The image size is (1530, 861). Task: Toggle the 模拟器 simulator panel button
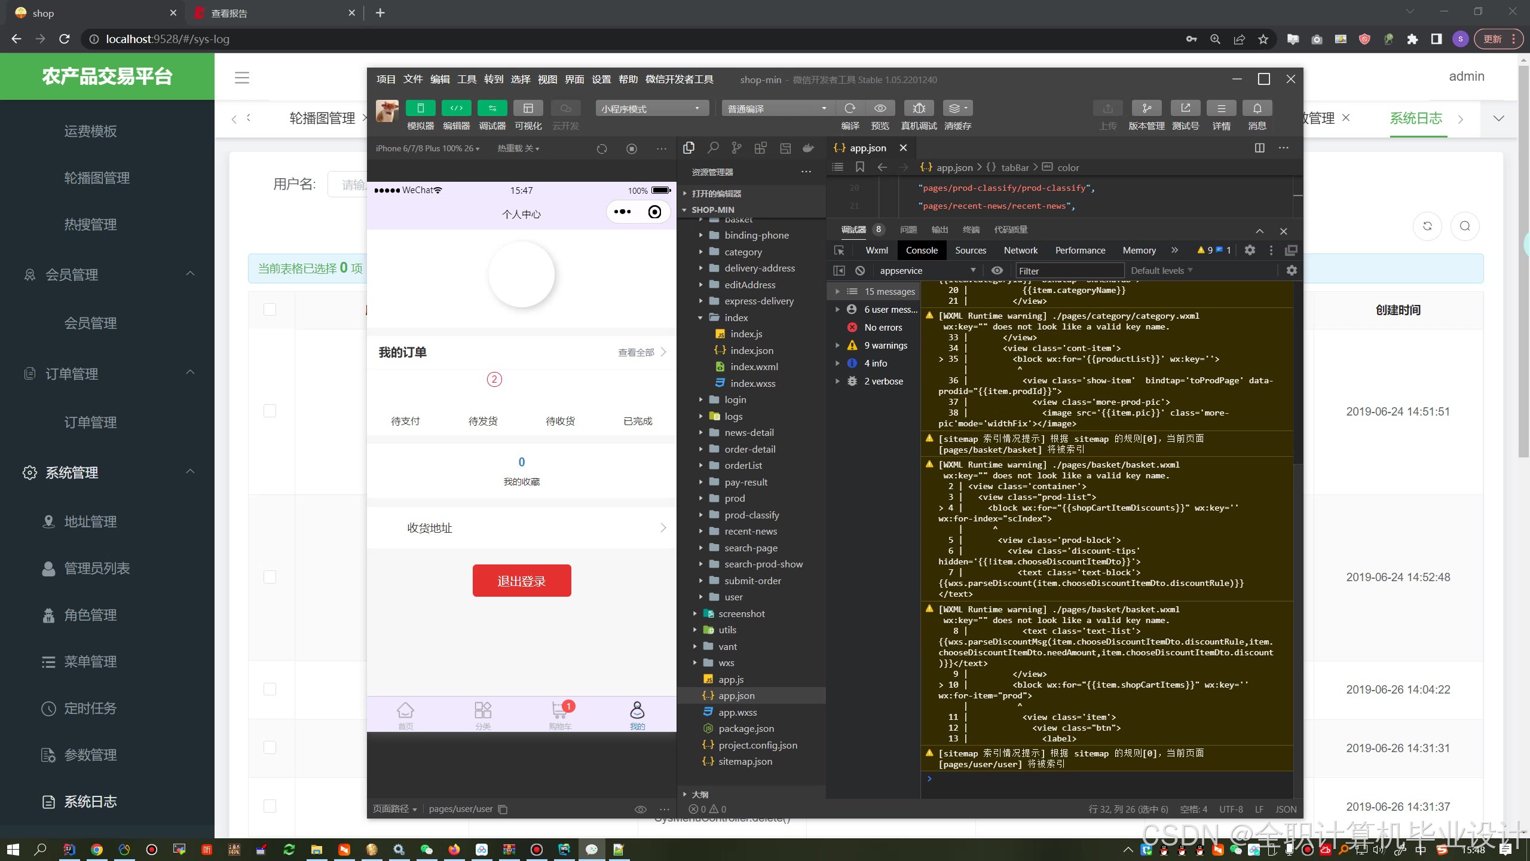(x=420, y=108)
